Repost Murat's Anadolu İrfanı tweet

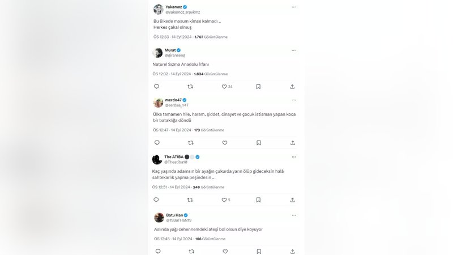pyautogui.click(x=190, y=87)
